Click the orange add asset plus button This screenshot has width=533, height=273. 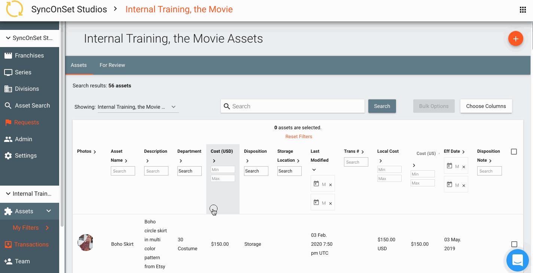[x=515, y=38]
